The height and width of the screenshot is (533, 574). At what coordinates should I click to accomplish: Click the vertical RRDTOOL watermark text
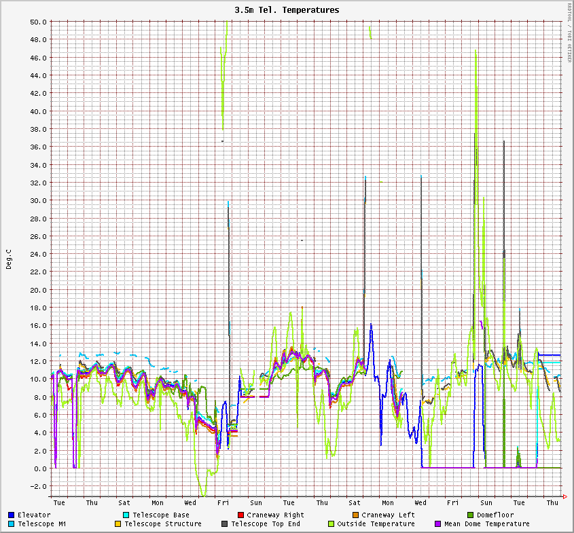(569, 33)
